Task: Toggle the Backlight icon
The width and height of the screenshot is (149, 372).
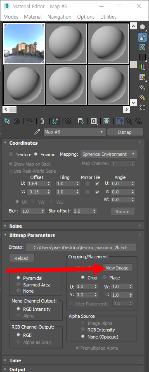Action: point(142,37)
